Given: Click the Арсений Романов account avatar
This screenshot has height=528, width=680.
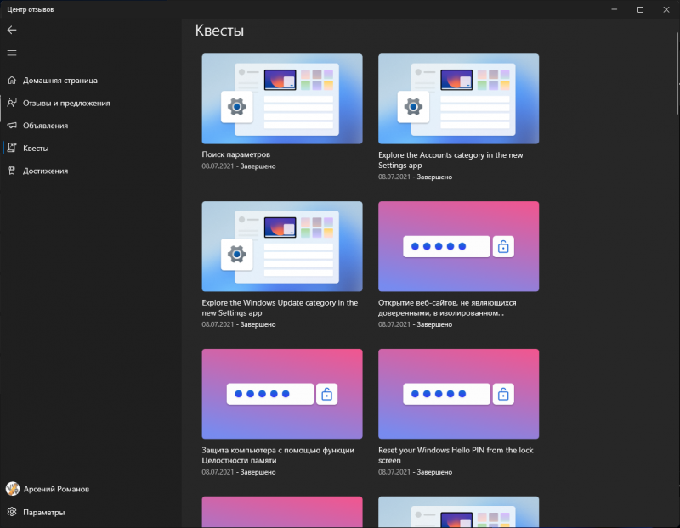Looking at the screenshot, I should 13,489.
